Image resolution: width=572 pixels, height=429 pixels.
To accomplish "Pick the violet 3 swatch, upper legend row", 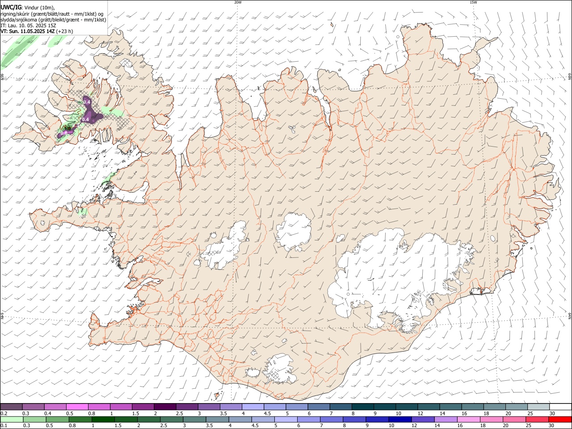I will [x=209, y=407].
